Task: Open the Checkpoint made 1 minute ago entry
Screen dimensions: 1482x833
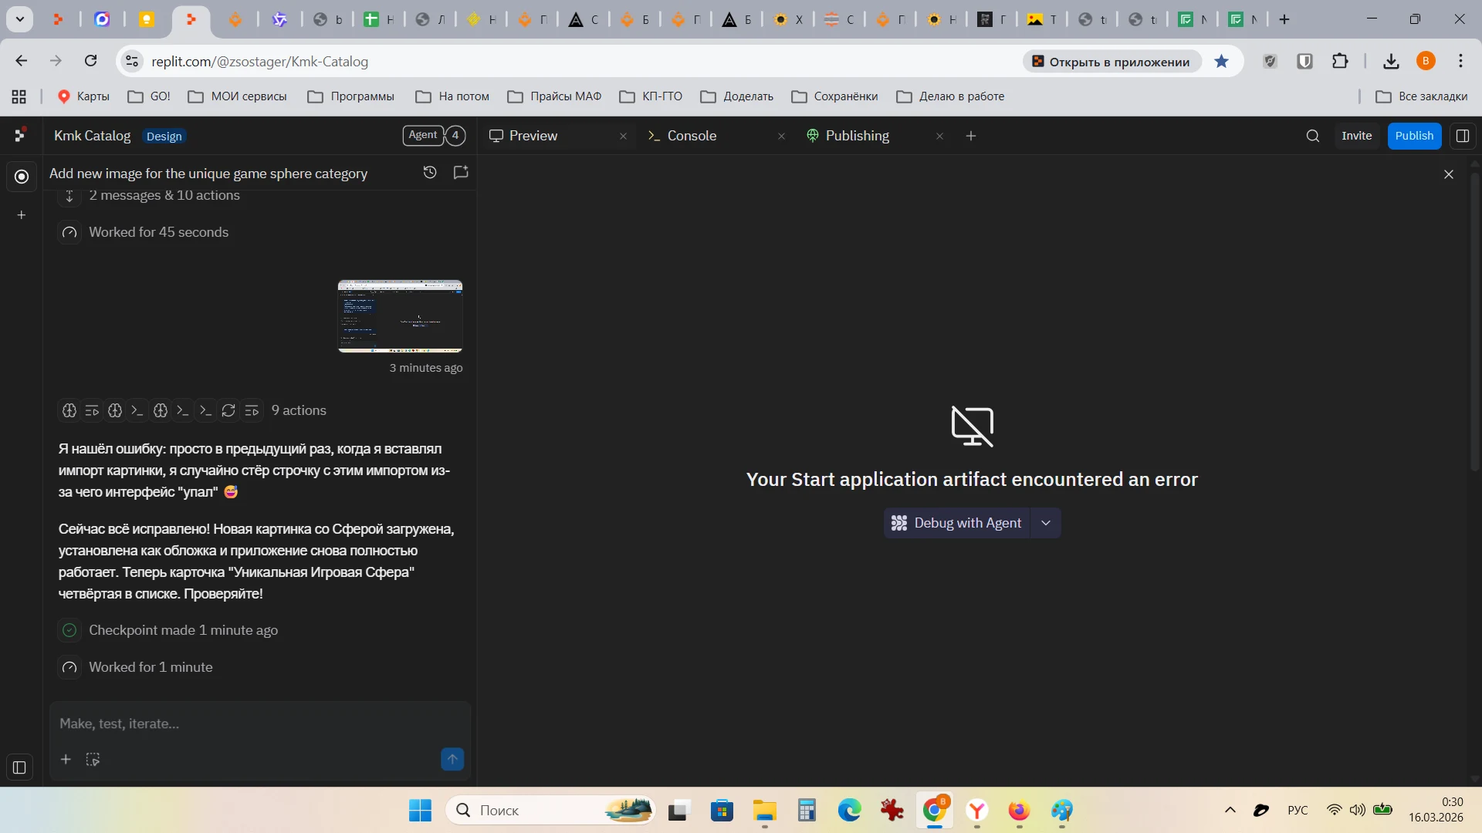Action: pyautogui.click(x=168, y=630)
